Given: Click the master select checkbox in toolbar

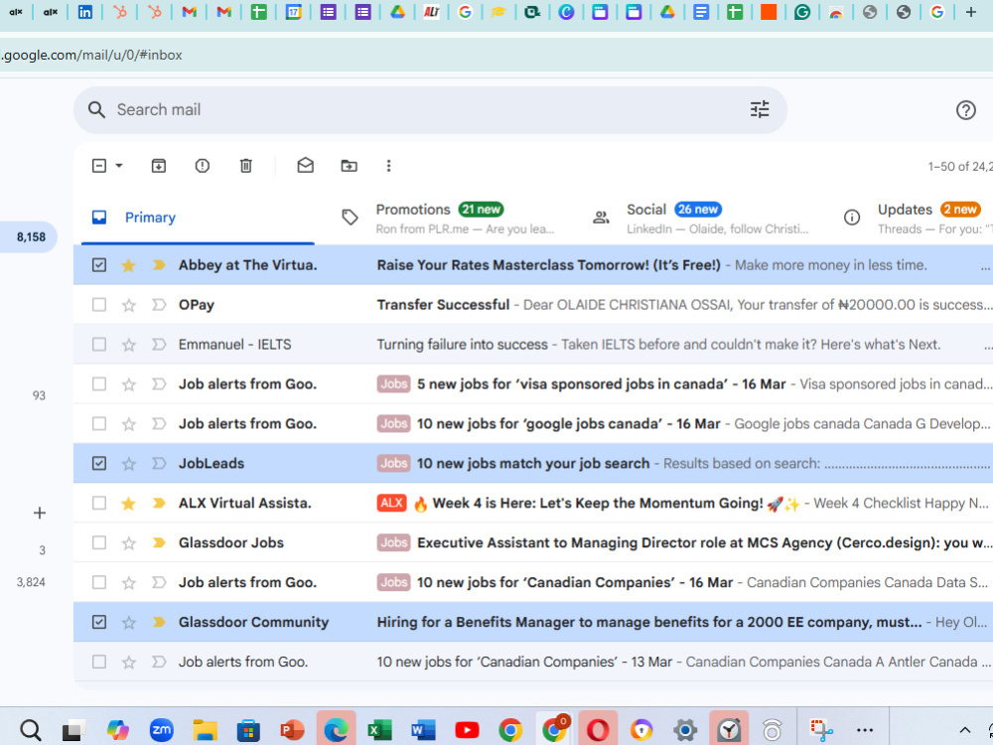Looking at the screenshot, I should click(98, 166).
